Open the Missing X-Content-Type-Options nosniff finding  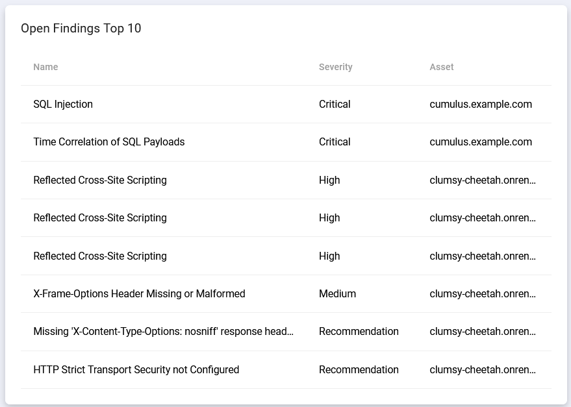[x=163, y=332]
